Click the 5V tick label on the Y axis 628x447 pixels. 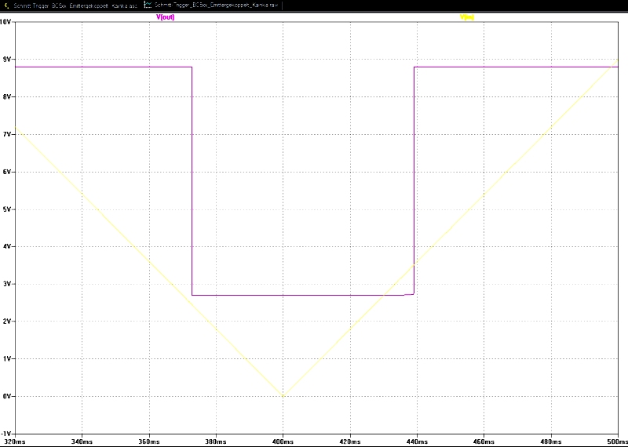[7, 209]
